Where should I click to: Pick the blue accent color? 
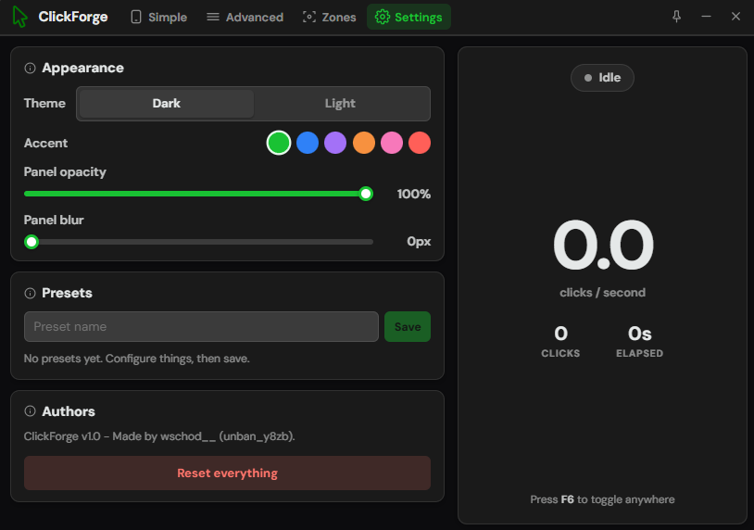pyautogui.click(x=308, y=143)
